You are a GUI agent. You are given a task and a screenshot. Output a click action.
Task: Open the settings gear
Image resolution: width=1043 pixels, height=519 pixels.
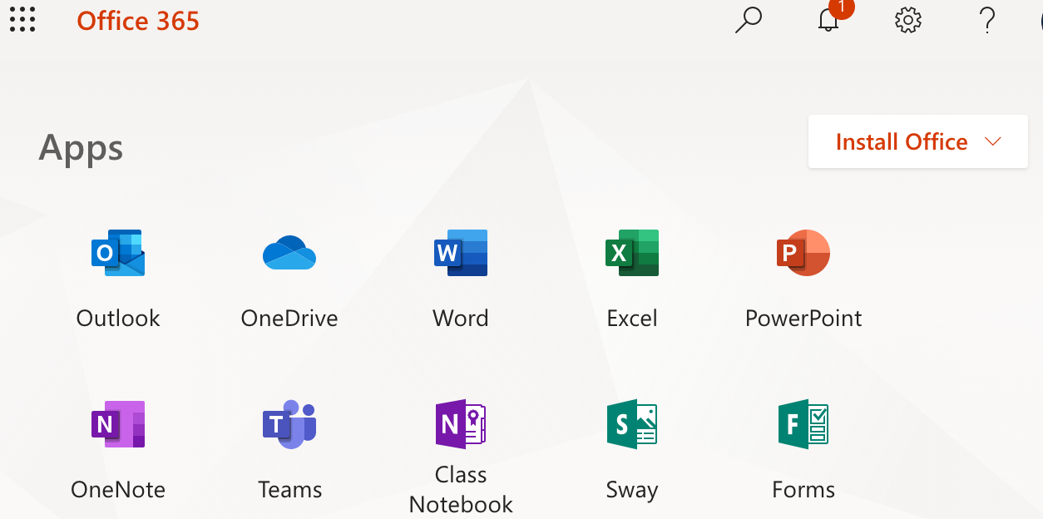click(x=908, y=20)
